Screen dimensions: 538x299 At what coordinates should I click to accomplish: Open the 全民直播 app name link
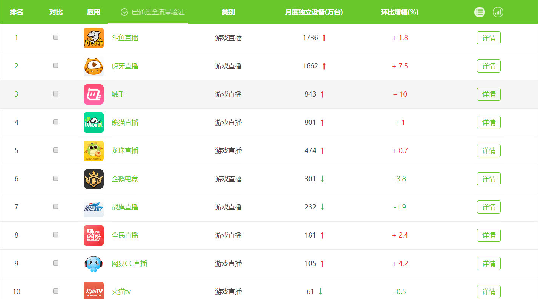[125, 235]
